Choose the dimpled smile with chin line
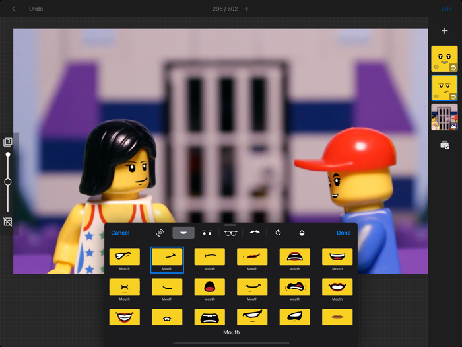The width and height of the screenshot is (462, 347). [x=252, y=287]
